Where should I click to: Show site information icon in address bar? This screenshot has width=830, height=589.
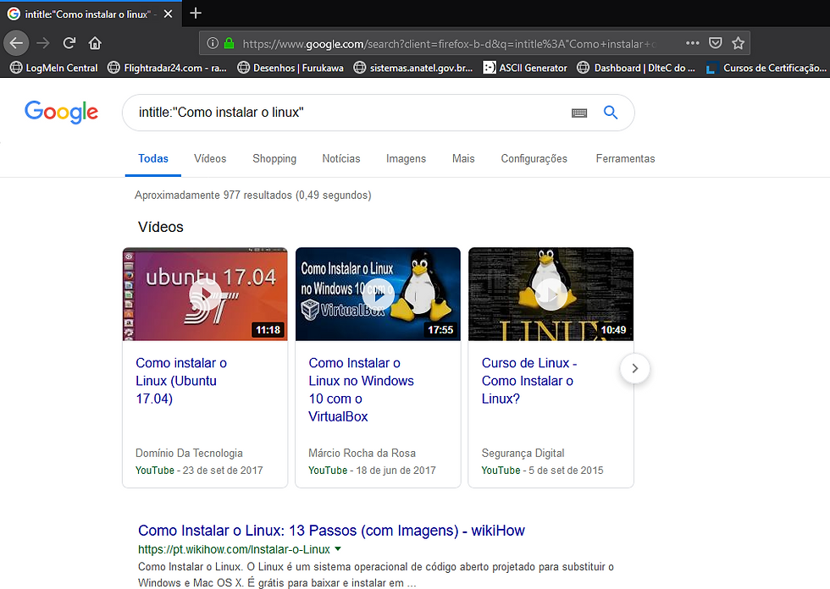click(x=213, y=43)
